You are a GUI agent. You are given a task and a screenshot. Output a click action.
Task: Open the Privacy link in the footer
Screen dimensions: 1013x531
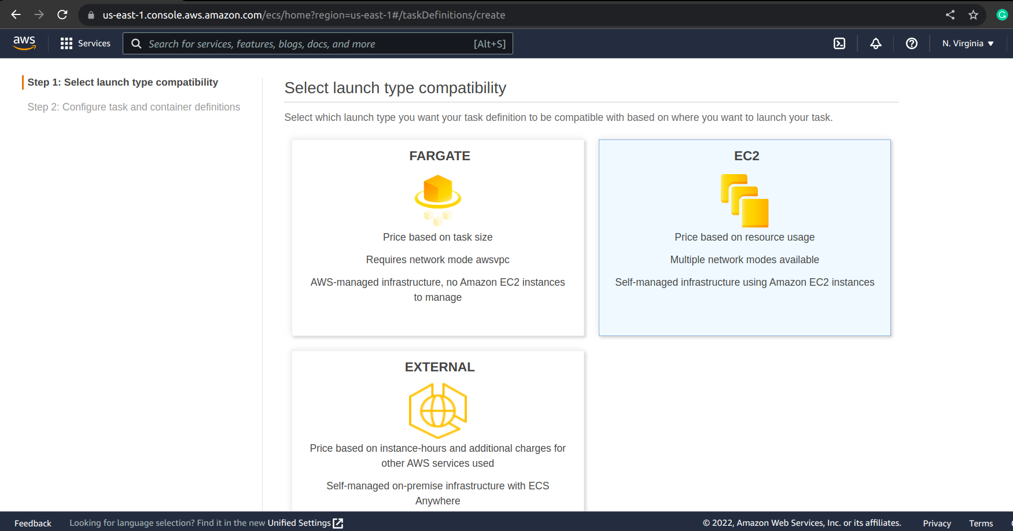937,523
